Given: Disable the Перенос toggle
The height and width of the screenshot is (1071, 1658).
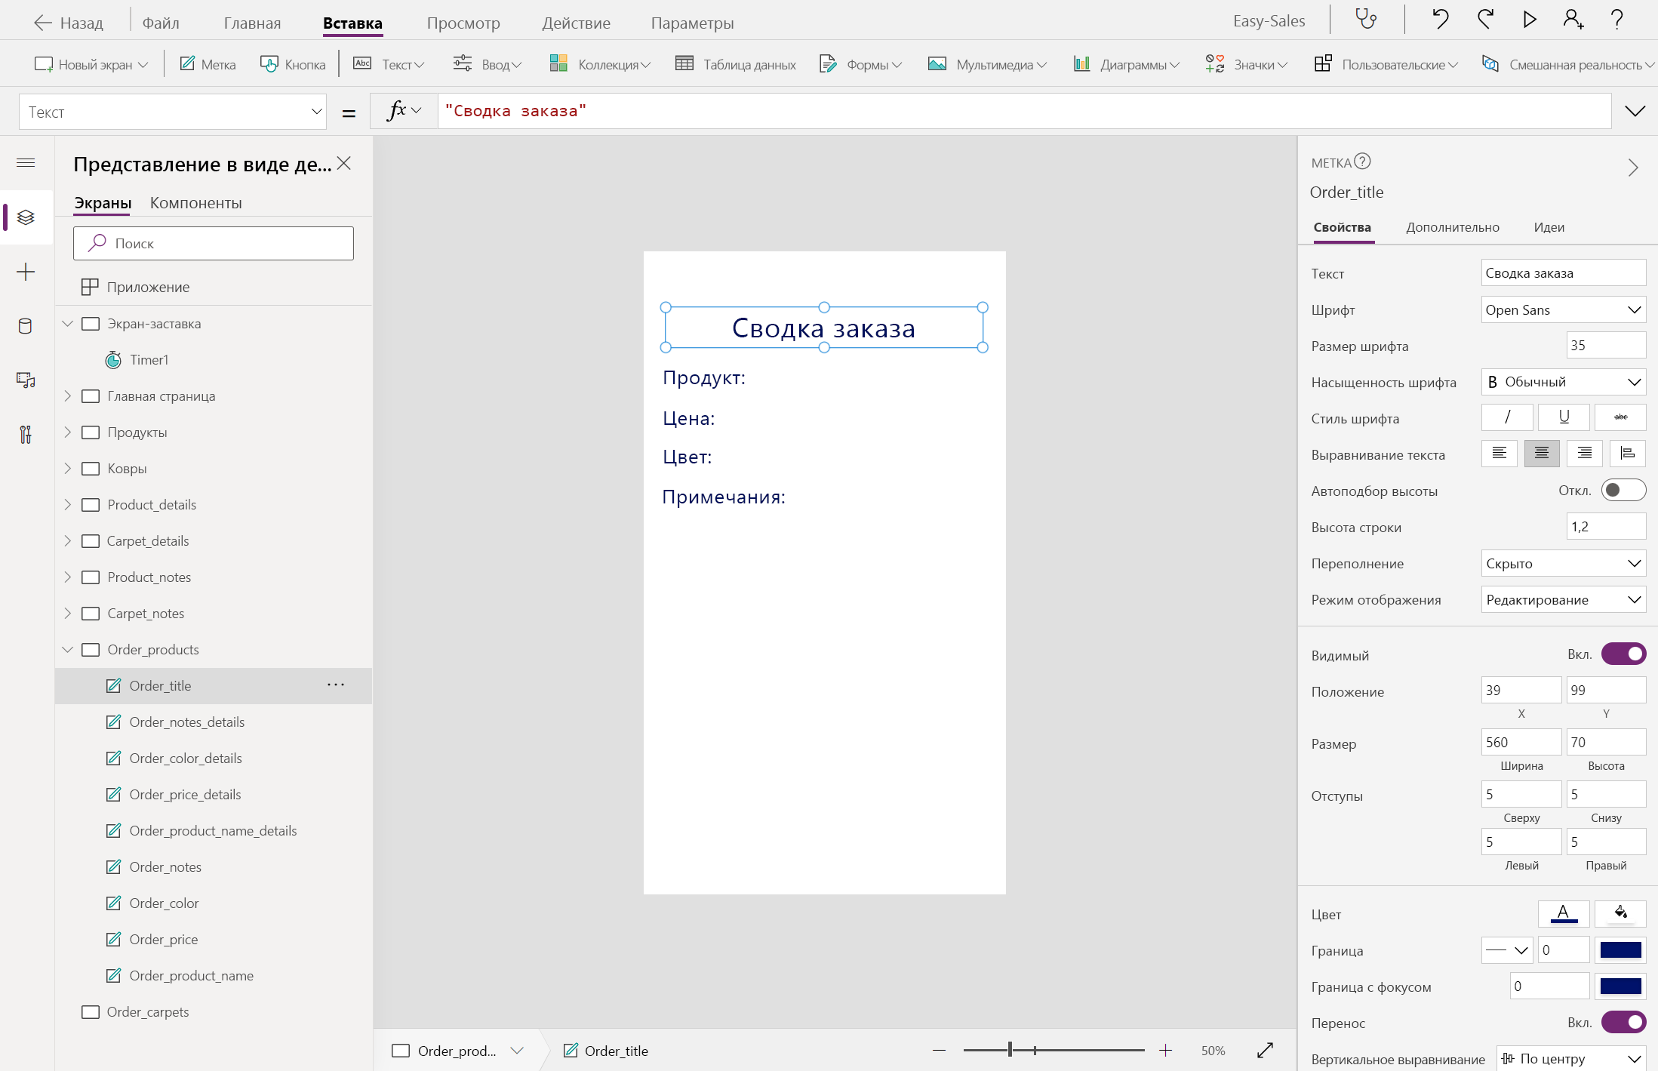Looking at the screenshot, I should click(x=1623, y=1023).
